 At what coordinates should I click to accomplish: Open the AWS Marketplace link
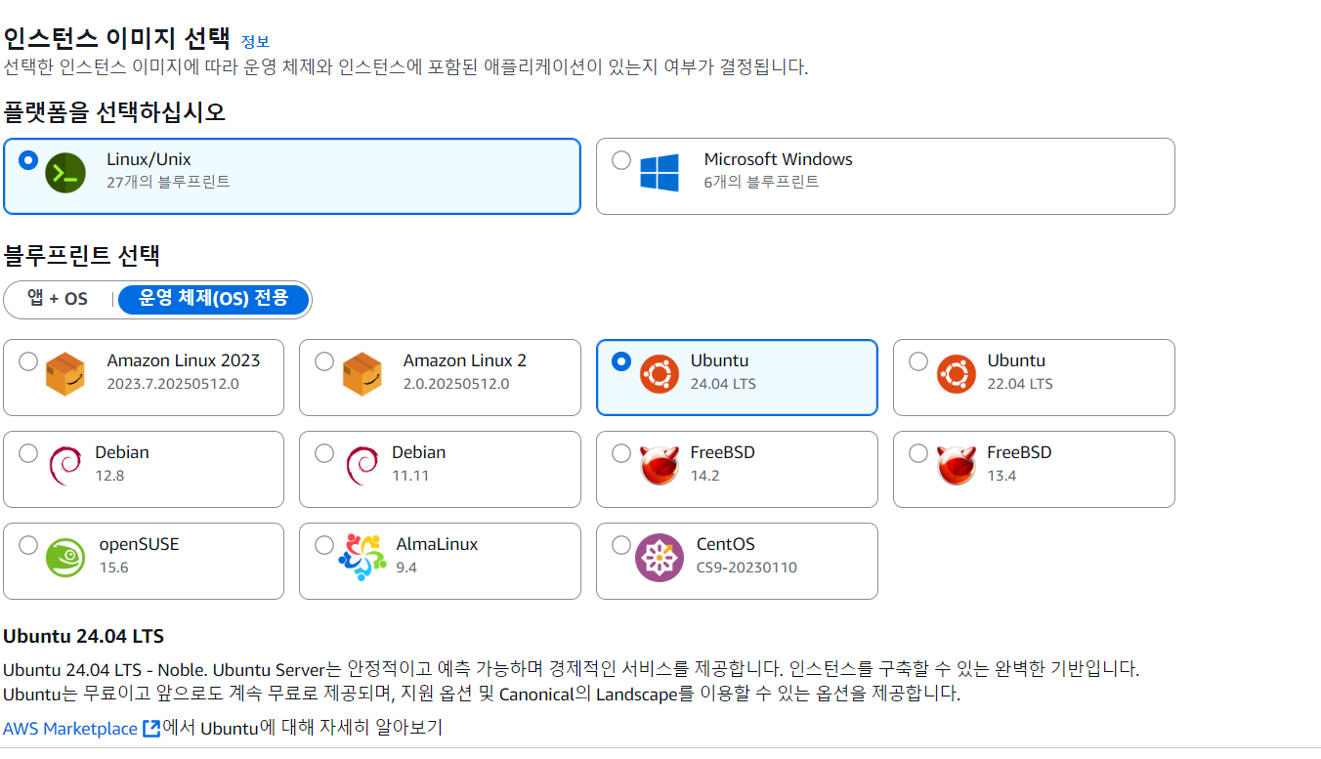click(70, 729)
